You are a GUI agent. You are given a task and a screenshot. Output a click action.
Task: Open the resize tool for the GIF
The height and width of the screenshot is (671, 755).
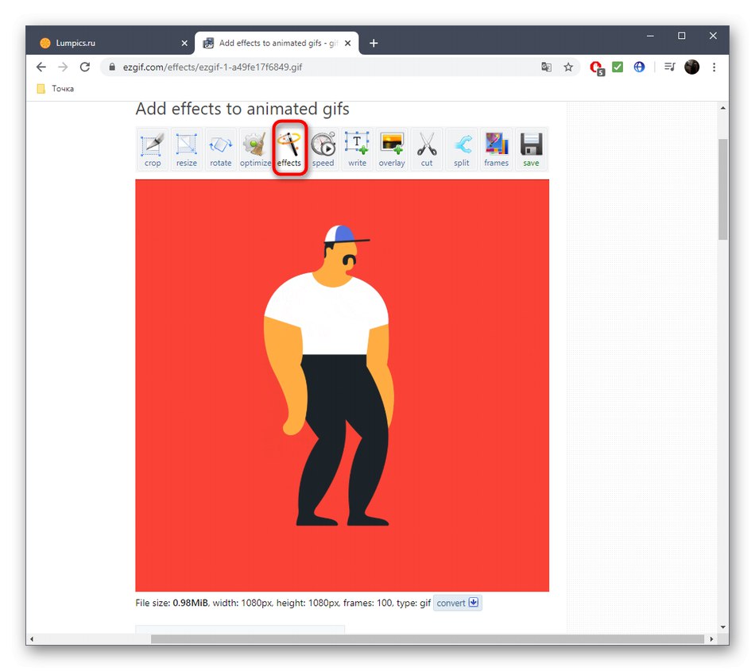186,149
